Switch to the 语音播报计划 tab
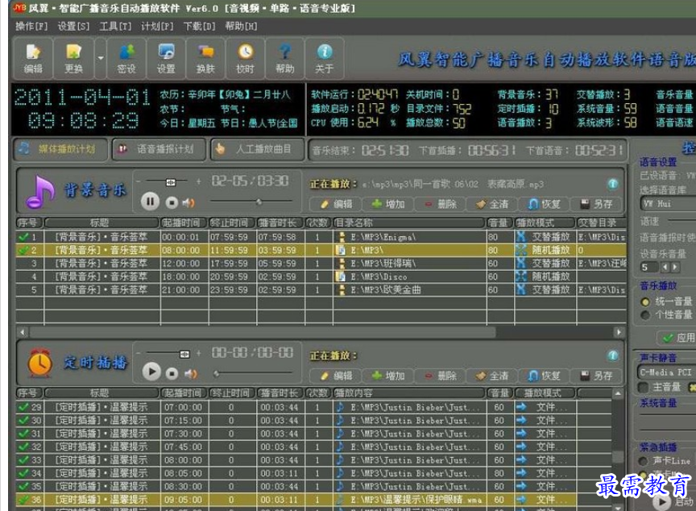Image resolution: width=696 pixels, height=511 pixels. pyautogui.click(x=159, y=149)
